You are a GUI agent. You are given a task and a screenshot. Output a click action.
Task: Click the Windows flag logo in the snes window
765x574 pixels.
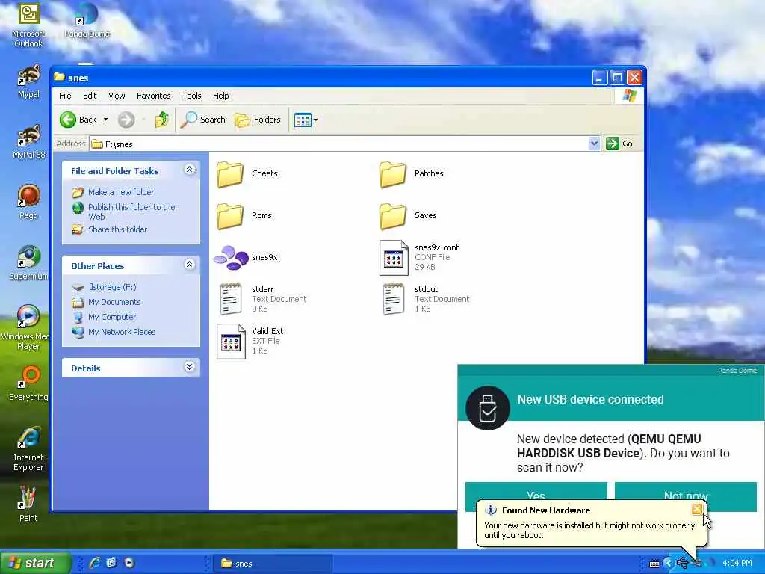point(629,95)
